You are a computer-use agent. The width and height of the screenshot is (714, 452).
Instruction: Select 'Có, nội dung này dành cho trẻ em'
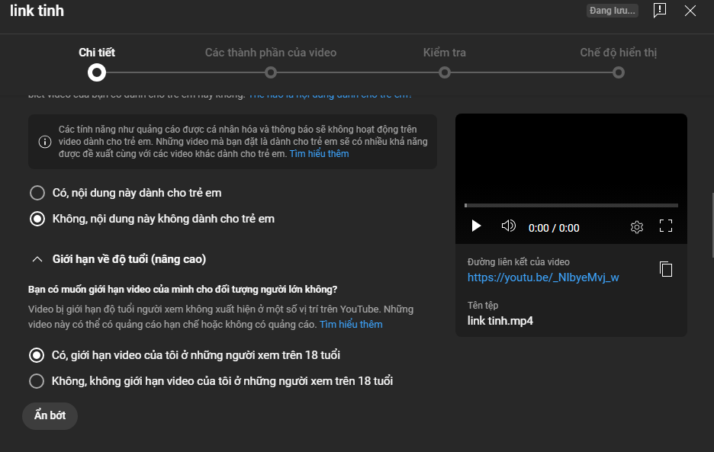click(x=37, y=193)
